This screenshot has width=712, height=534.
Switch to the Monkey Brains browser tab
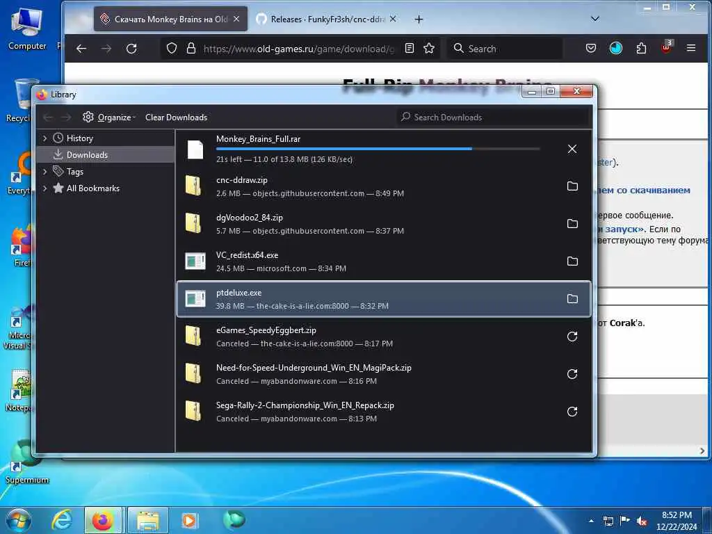click(170, 19)
